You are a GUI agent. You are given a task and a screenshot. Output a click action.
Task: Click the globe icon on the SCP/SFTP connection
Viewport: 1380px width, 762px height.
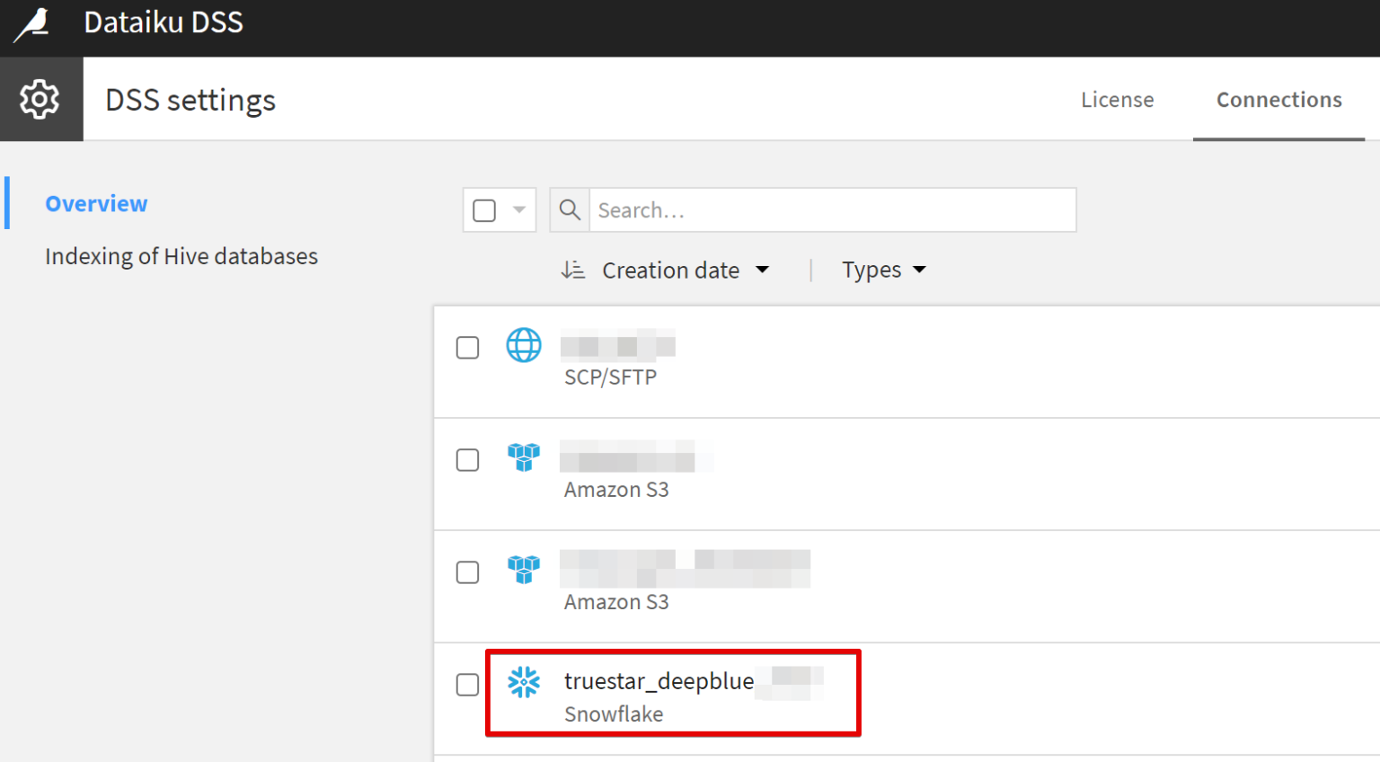(x=524, y=345)
